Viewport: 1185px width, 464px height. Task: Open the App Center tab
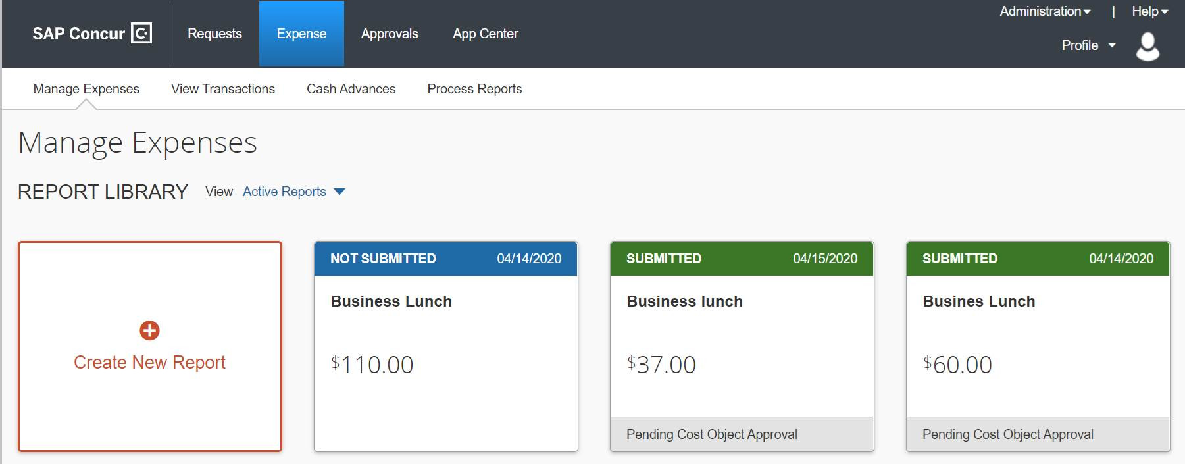pyautogui.click(x=485, y=34)
